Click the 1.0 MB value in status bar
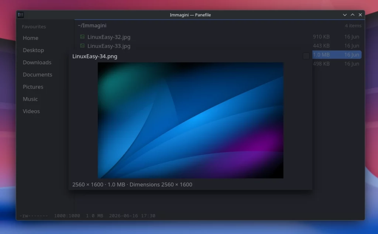The width and height of the screenshot is (378, 234). click(94, 216)
